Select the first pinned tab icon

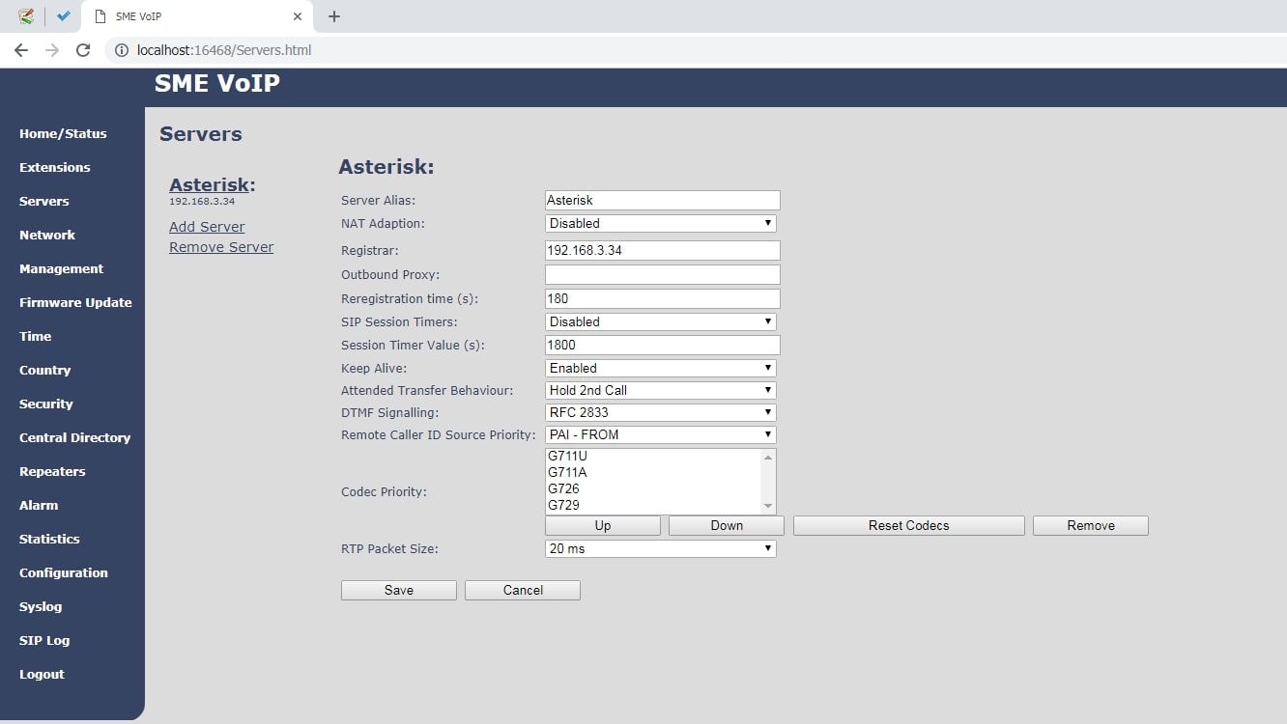tap(27, 16)
